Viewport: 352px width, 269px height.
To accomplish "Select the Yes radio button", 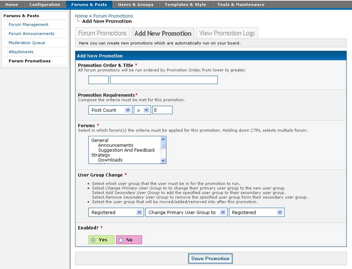I will pos(93,240).
